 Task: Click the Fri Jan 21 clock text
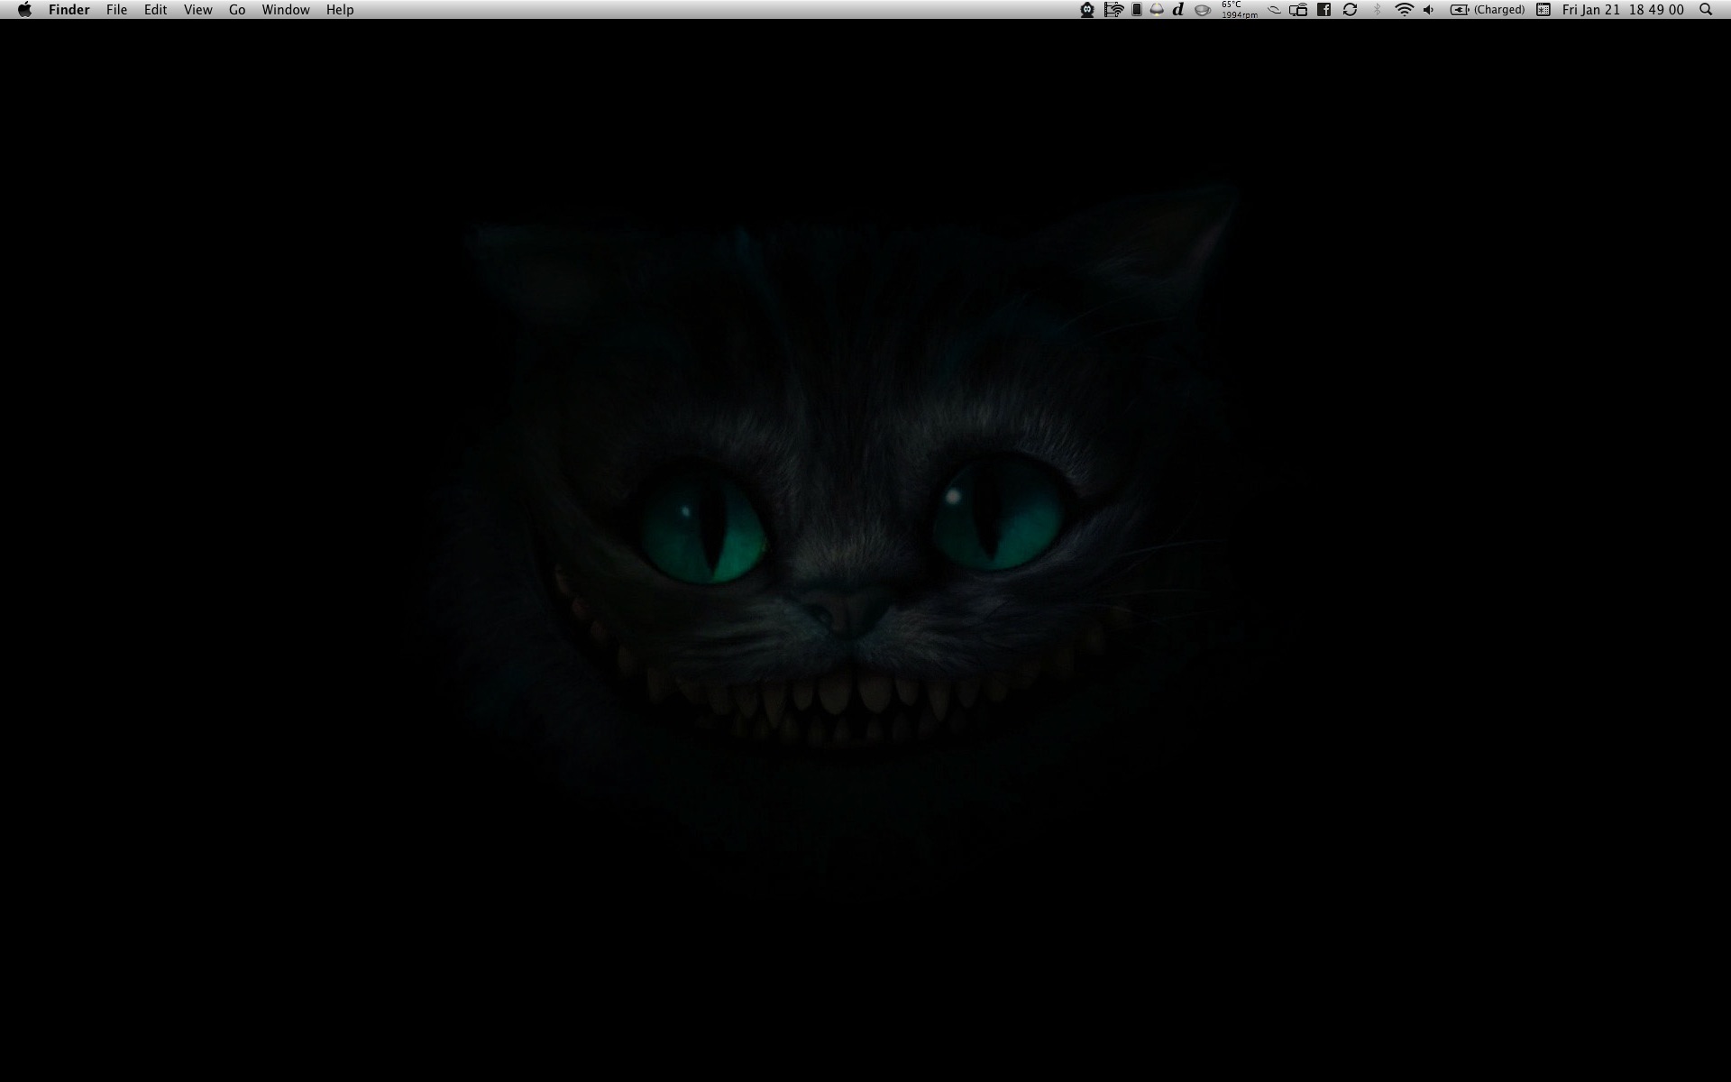[1623, 10]
